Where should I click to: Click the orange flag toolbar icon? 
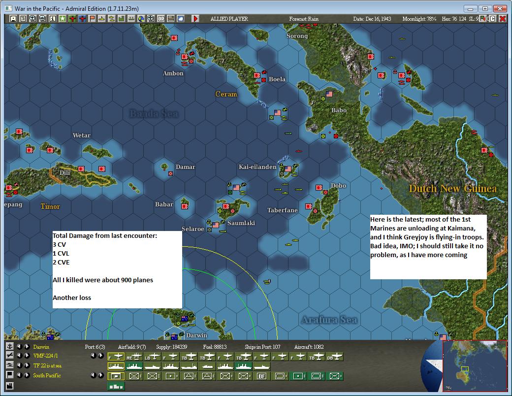click(x=92, y=19)
